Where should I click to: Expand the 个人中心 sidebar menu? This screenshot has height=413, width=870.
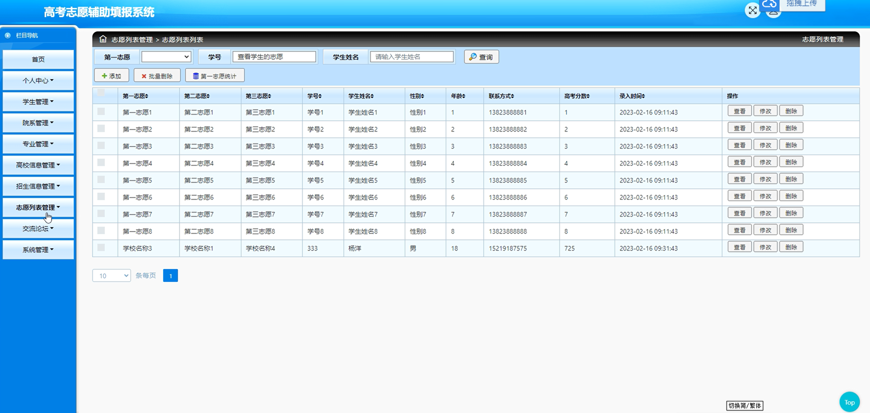[x=38, y=81]
